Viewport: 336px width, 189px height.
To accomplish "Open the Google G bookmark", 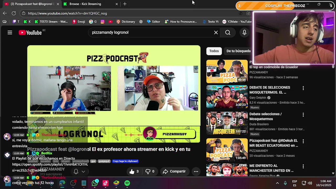I will (x=93, y=22).
